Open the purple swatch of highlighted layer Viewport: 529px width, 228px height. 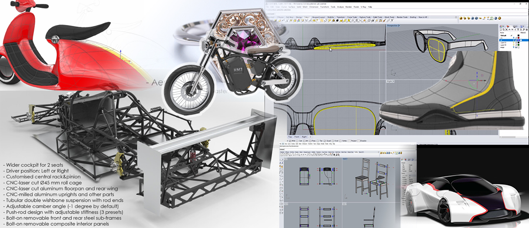(519, 40)
